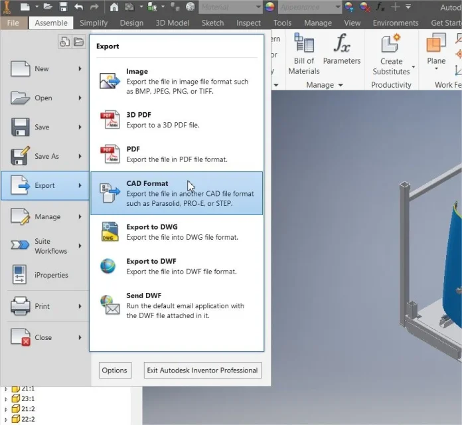Click the Options button

pyautogui.click(x=115, y=370)
